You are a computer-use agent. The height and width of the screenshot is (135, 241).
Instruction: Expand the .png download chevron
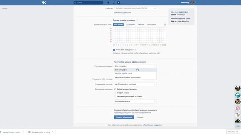[53, 132]
